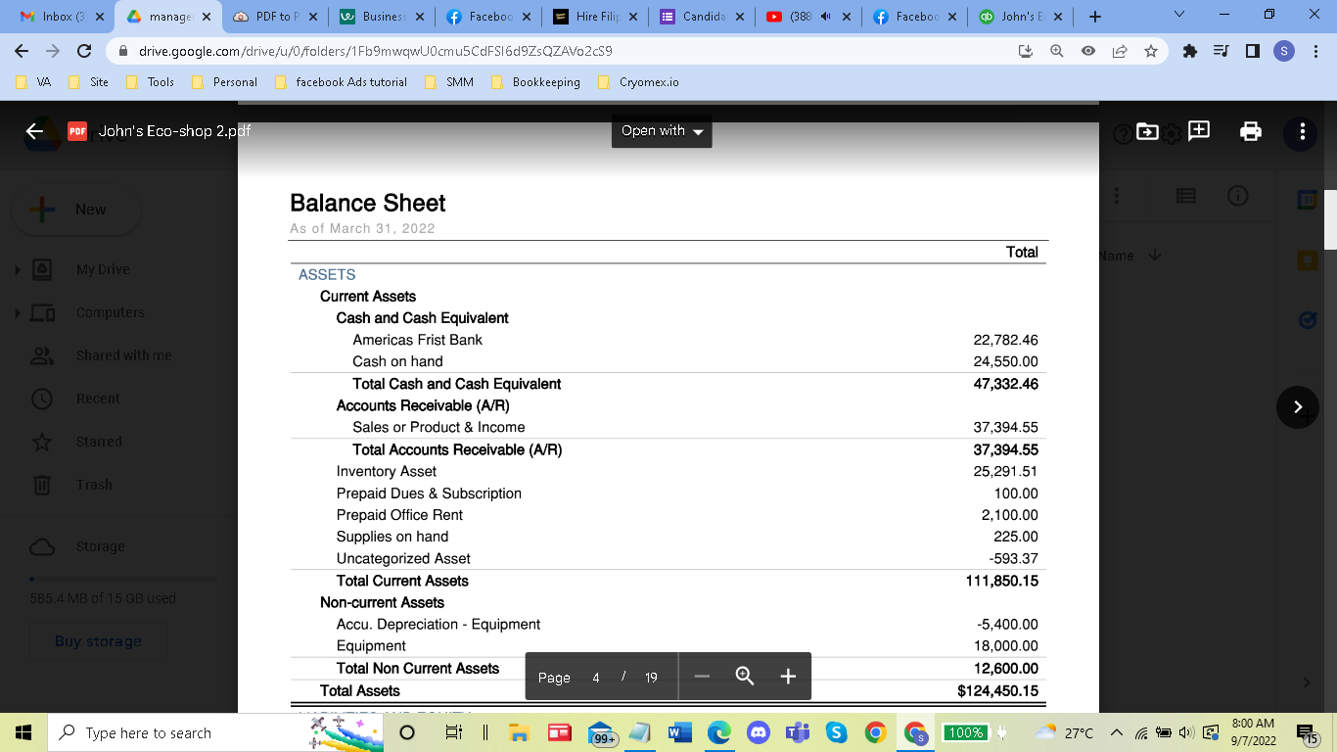Open the notification center showing 15

(1307, 732)
